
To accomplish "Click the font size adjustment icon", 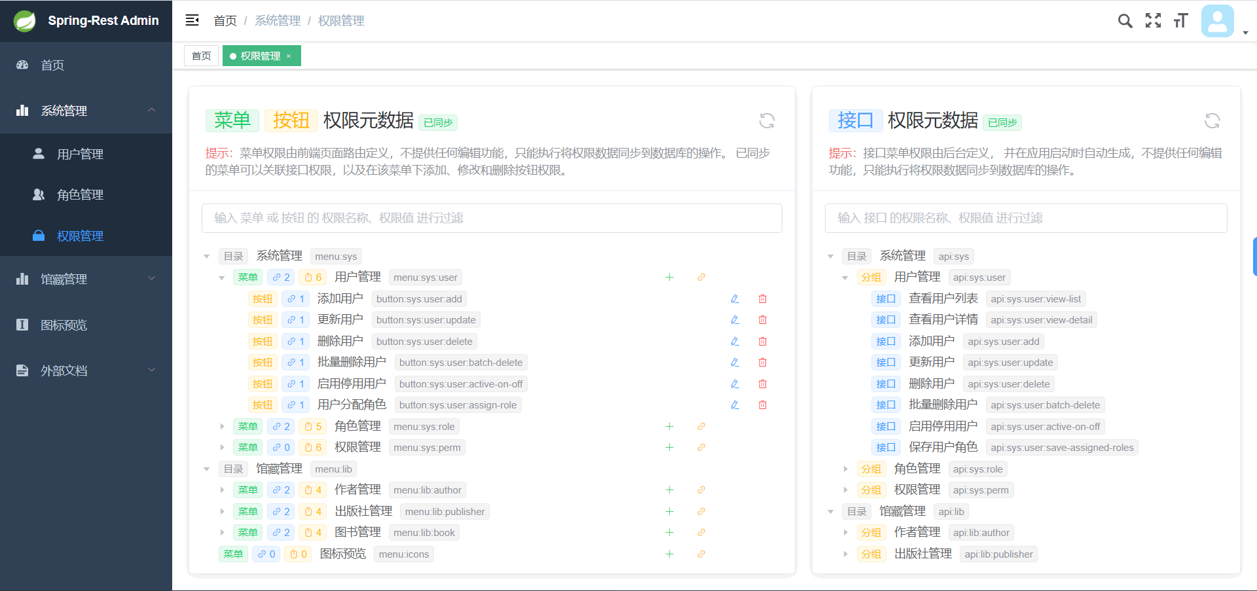I will (x=1181, y=20).
